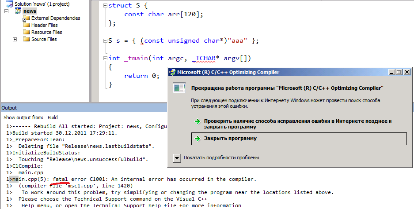Click fatal error C1001 output line

tap(131, 179)
